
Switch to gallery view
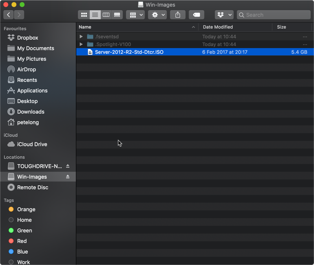[117, 15]
